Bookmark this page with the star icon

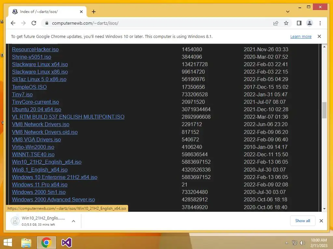pos(286,23)
